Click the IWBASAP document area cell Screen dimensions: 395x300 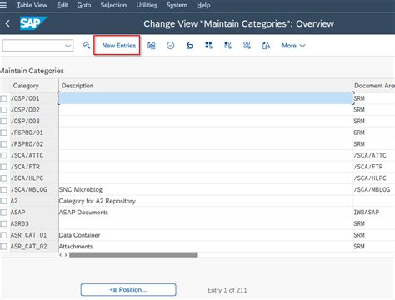(x=374, y=212)
